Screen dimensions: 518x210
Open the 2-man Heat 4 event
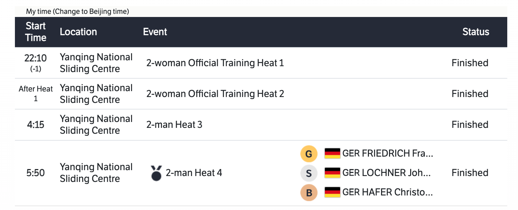point(193,173)
